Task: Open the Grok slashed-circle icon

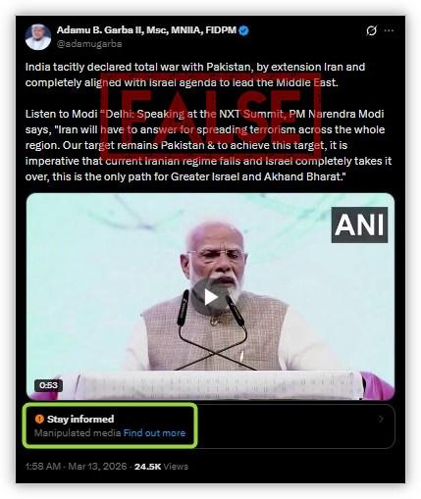Action: (x=371, y=30)
